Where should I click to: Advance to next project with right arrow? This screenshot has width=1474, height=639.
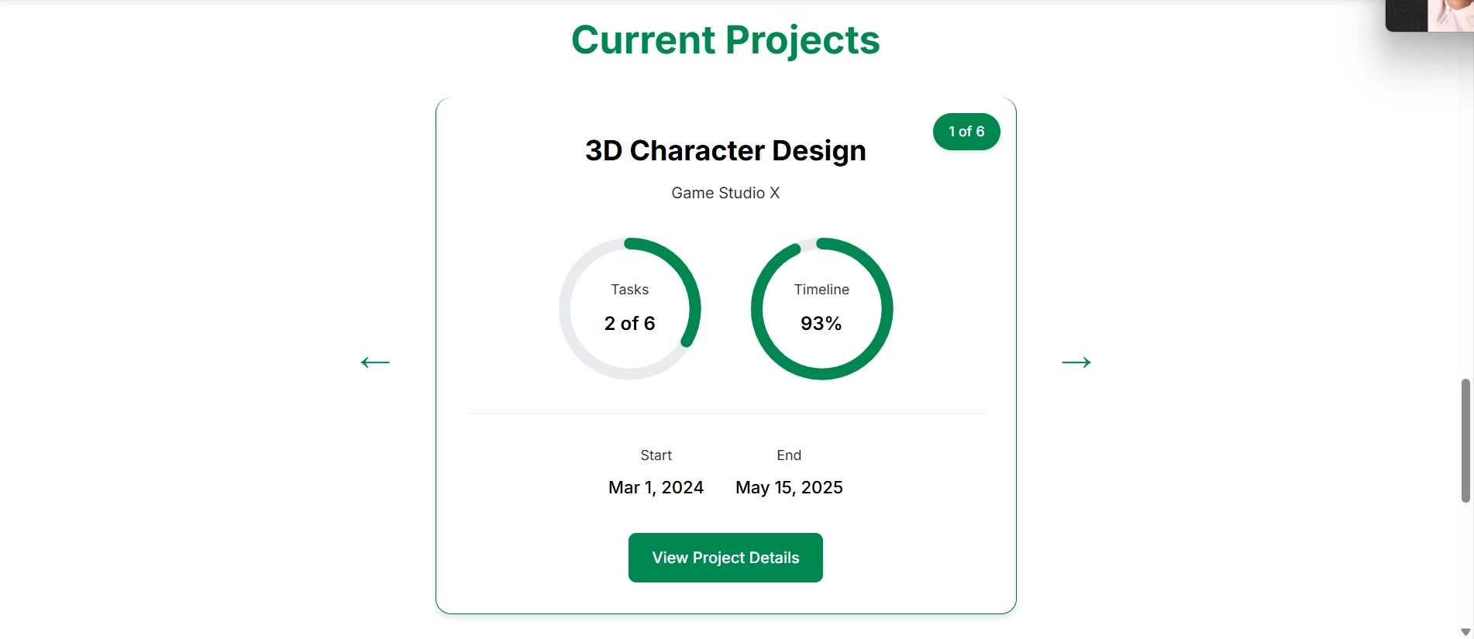(x=1076, y=362)
